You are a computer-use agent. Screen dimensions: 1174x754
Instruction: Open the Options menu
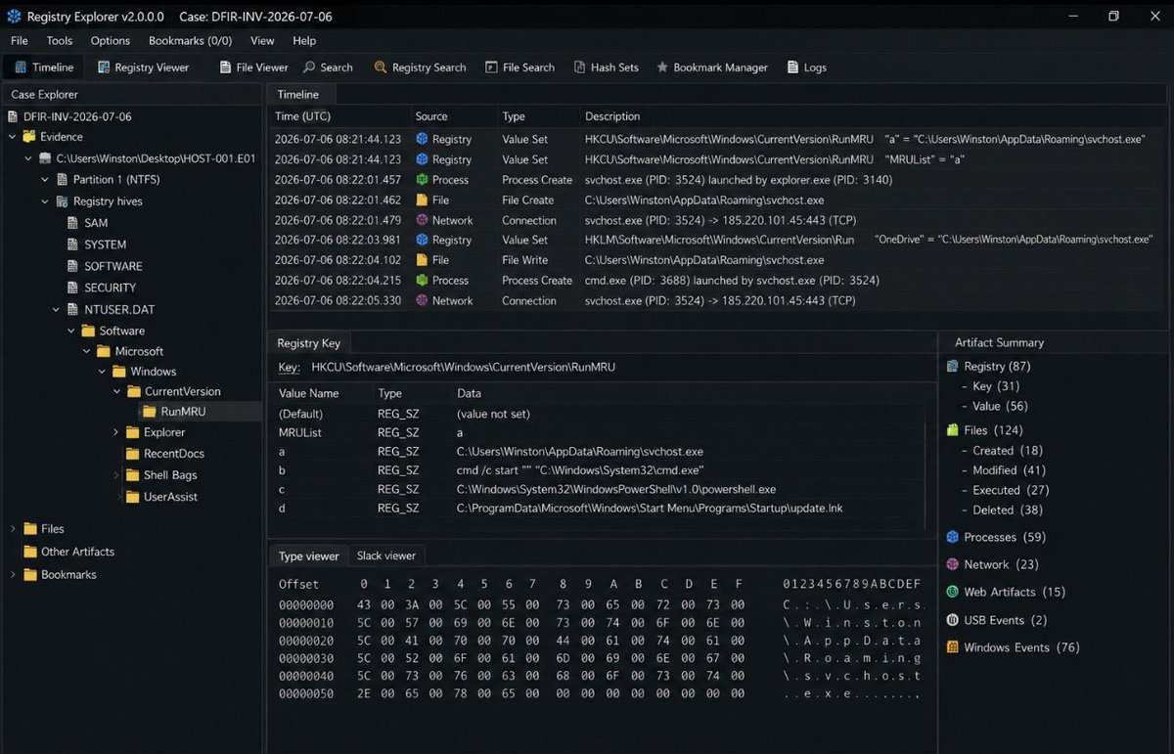(x=111, y=41)
